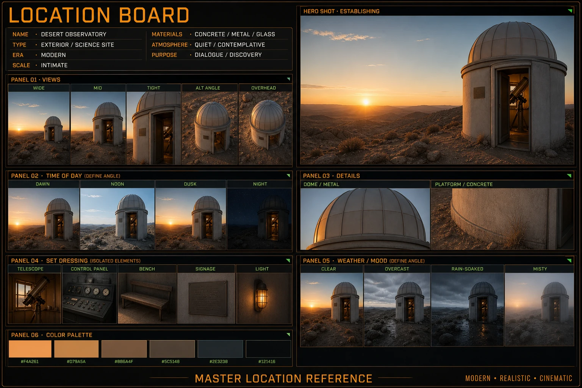Open the RAIN-SOAKED weather thumbnail

coord(468,310)
